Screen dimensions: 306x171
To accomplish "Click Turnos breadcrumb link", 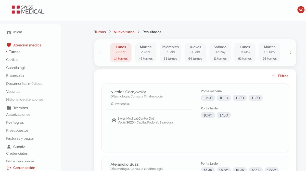I will [100, 32].
